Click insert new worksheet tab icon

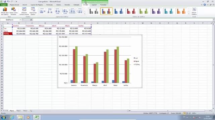(31, 111)
